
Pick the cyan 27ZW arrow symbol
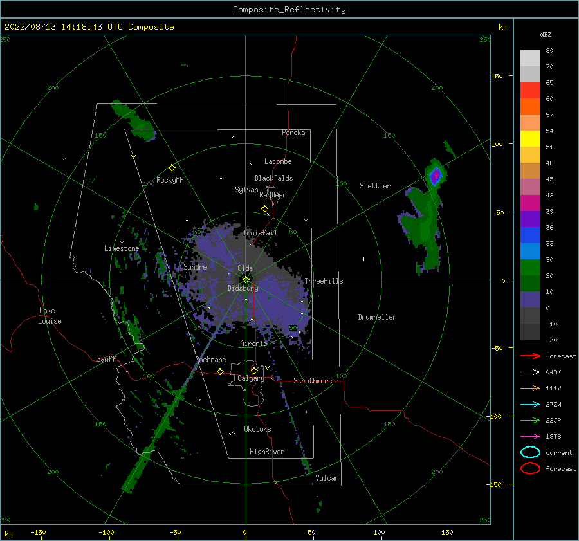(530, 405)
